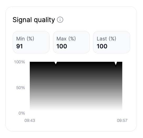Click the value 100 under Max (%)

62,46
